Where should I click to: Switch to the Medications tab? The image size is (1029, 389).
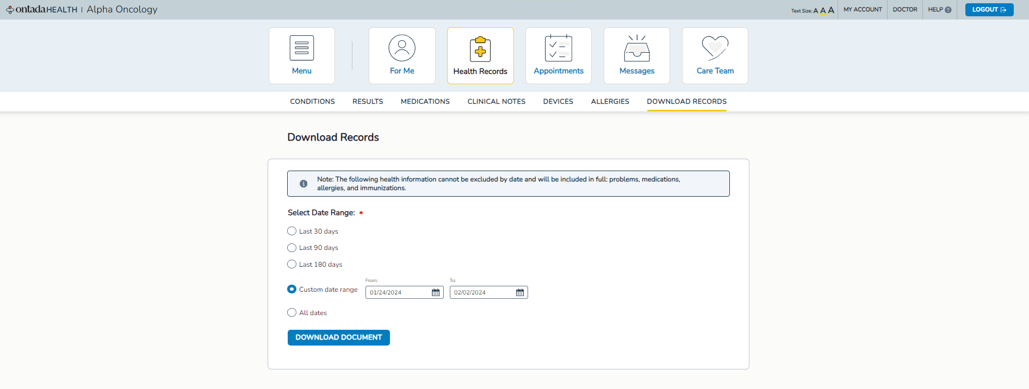tap(425, 102)
